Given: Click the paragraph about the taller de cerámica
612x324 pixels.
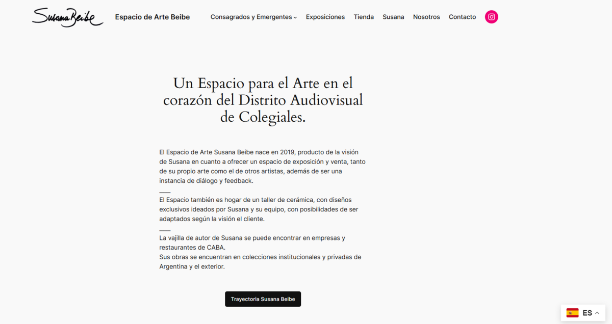Looking at the screenshot, I should pyautogui.click(x=259, y=209).
